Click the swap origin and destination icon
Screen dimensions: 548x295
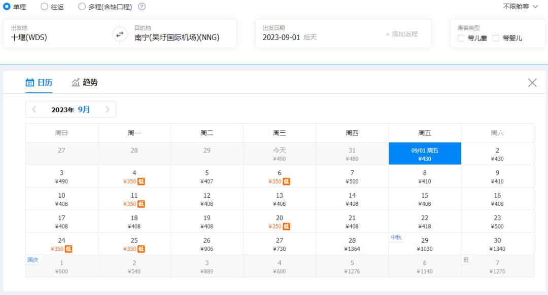(119, 34)
